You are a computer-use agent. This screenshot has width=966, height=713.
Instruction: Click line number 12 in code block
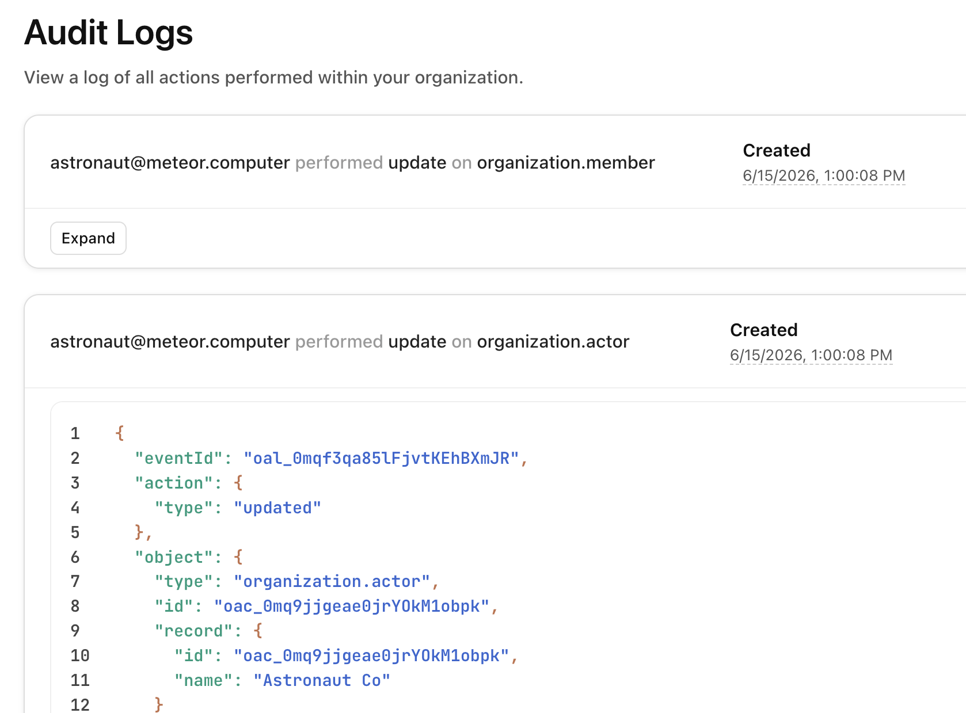pyautogui.click(x=80, y=705)
